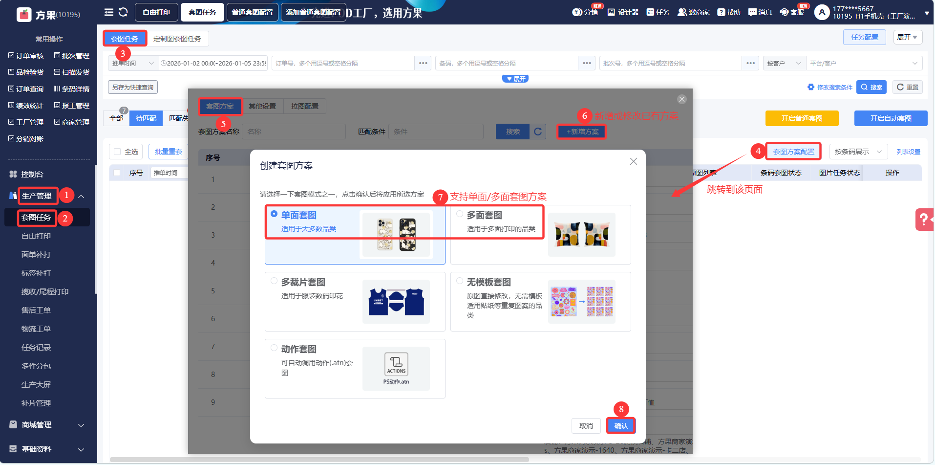Click the 开启自动套图 button
This screenshot has width=935, height=465.
[891, 118]
